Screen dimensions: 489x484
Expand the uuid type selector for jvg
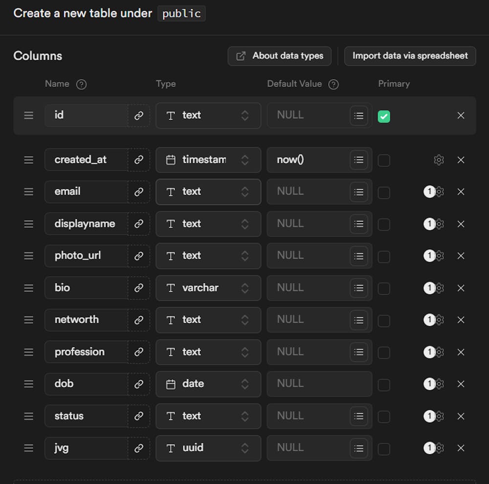(208, 448)
